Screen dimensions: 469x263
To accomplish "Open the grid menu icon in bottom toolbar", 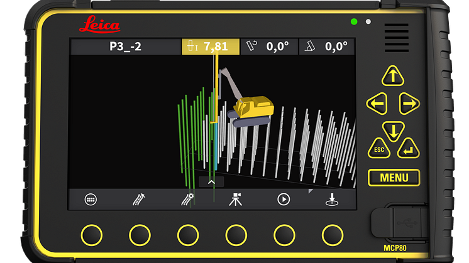I will 91,200.
